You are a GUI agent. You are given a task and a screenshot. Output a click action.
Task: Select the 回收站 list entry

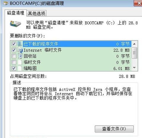71,56
